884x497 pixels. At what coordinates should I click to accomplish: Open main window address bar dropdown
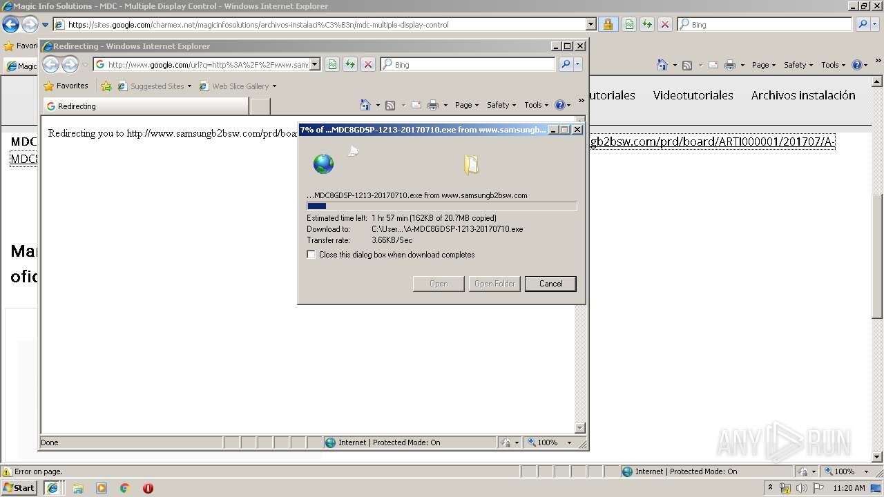pos(590,25)
